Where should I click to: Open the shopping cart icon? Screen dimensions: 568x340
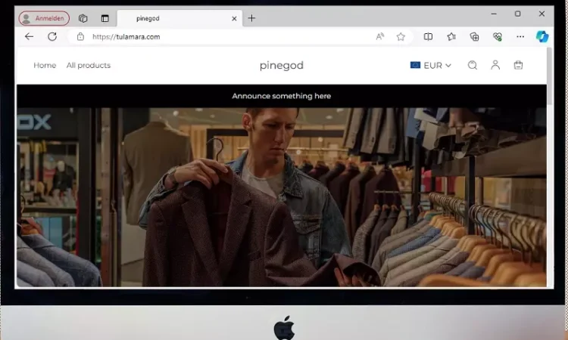pos(518,65)
